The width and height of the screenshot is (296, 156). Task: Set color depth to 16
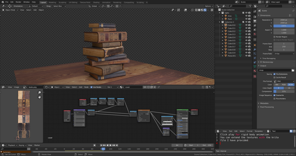pos(289,88)
